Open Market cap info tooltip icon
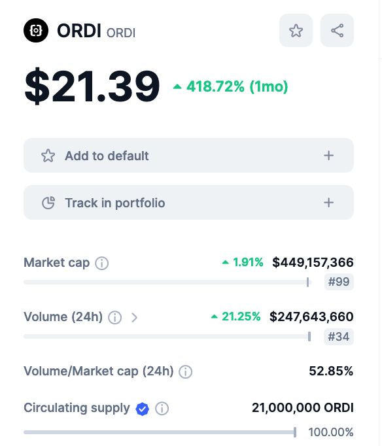382x446 pixels. coord(101,263)
